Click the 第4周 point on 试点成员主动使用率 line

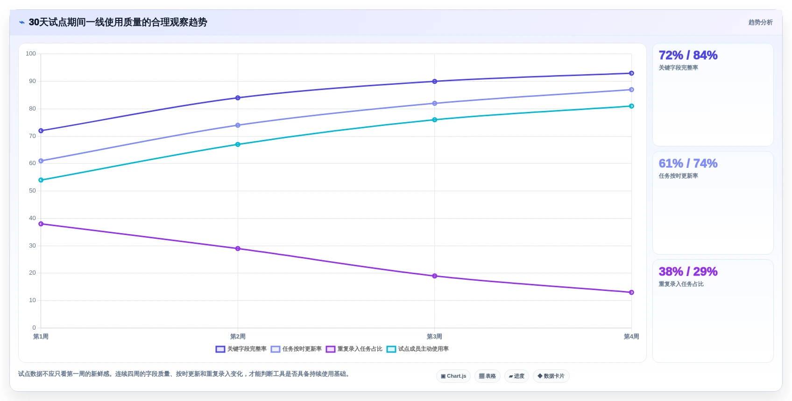pos(631,106)
